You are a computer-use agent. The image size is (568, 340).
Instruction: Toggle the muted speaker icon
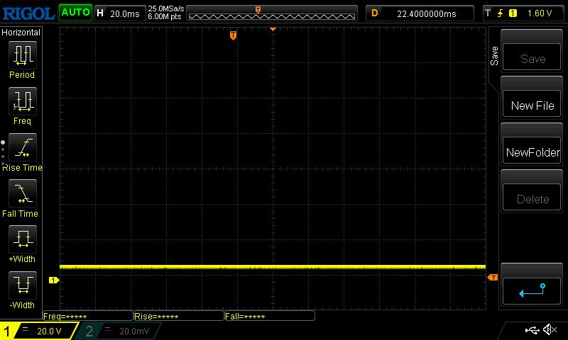(550, 329)
